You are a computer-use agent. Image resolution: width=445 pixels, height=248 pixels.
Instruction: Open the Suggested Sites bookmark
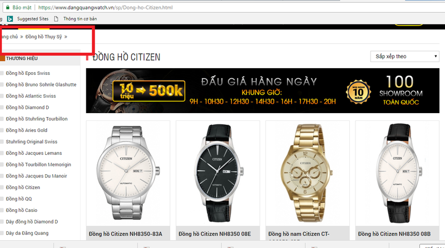point(33,19)
